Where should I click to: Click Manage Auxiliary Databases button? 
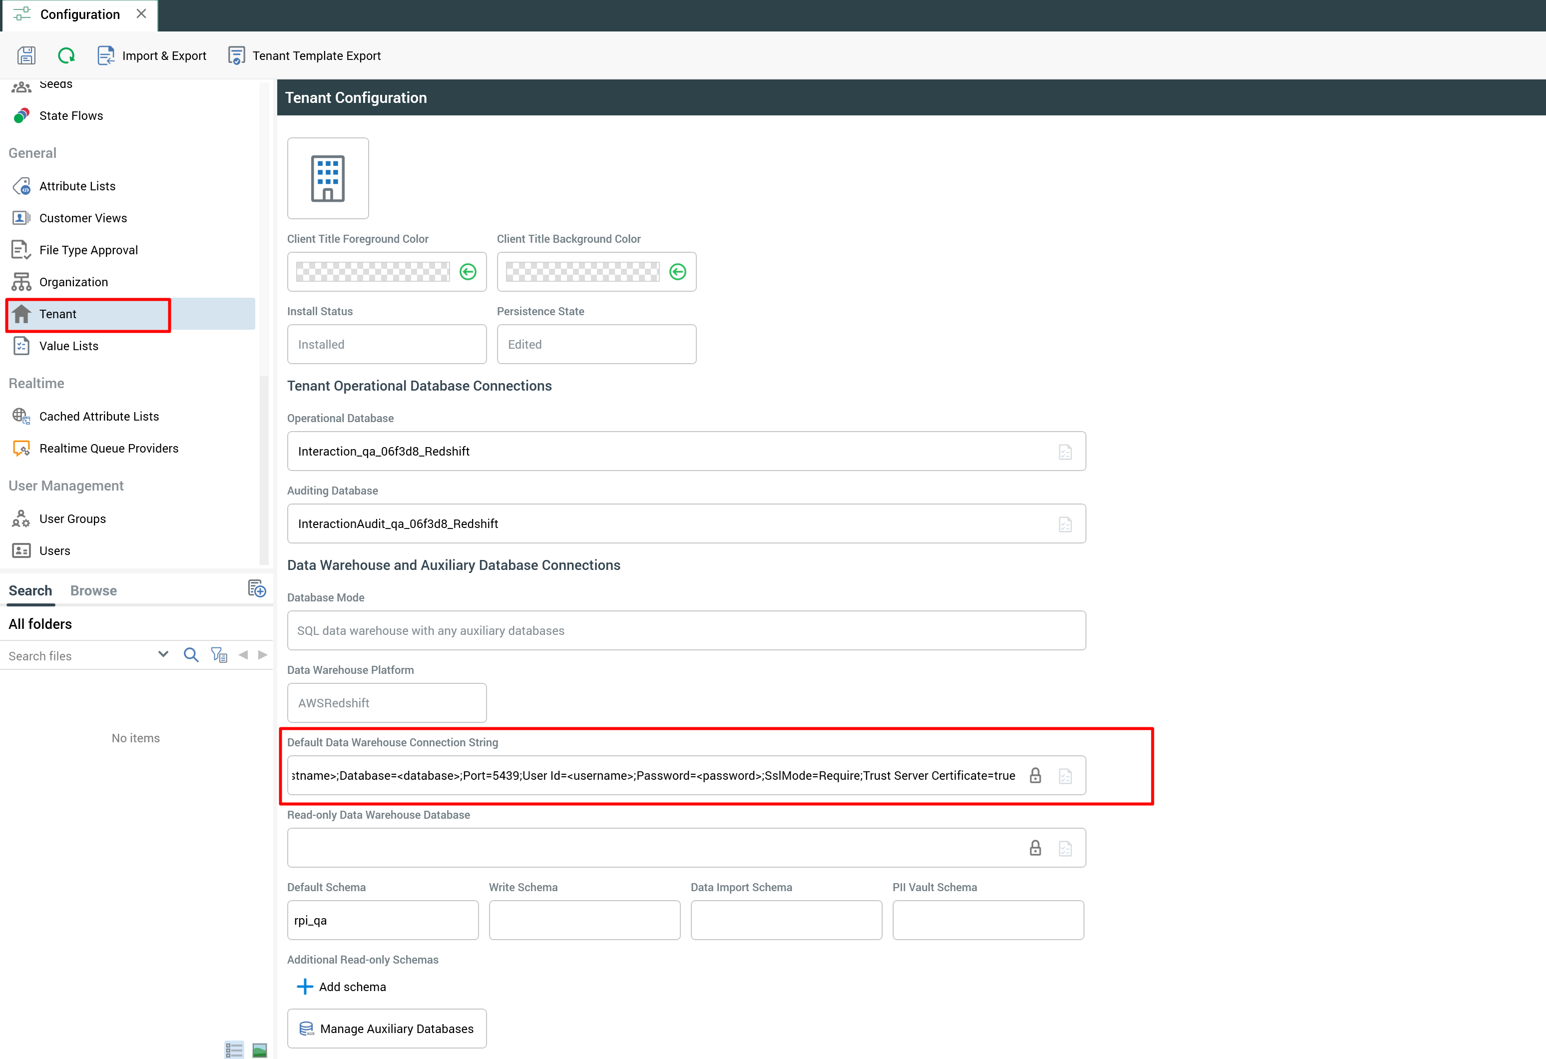point(387,1029)
